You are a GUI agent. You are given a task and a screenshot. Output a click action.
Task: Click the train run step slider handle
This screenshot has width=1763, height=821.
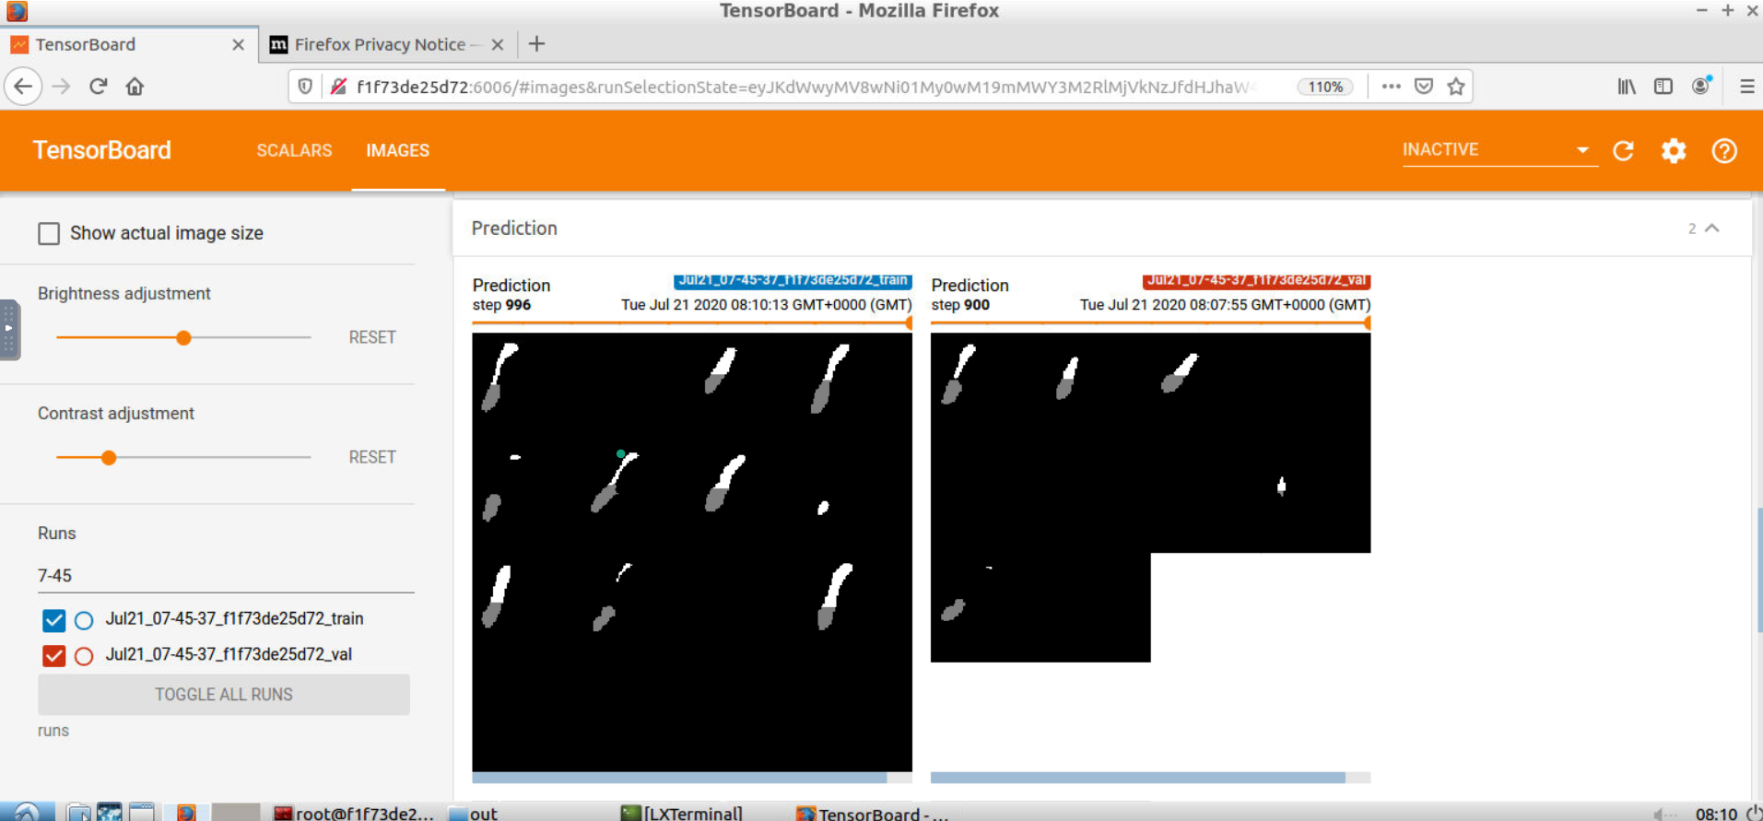tap(910, 323)
